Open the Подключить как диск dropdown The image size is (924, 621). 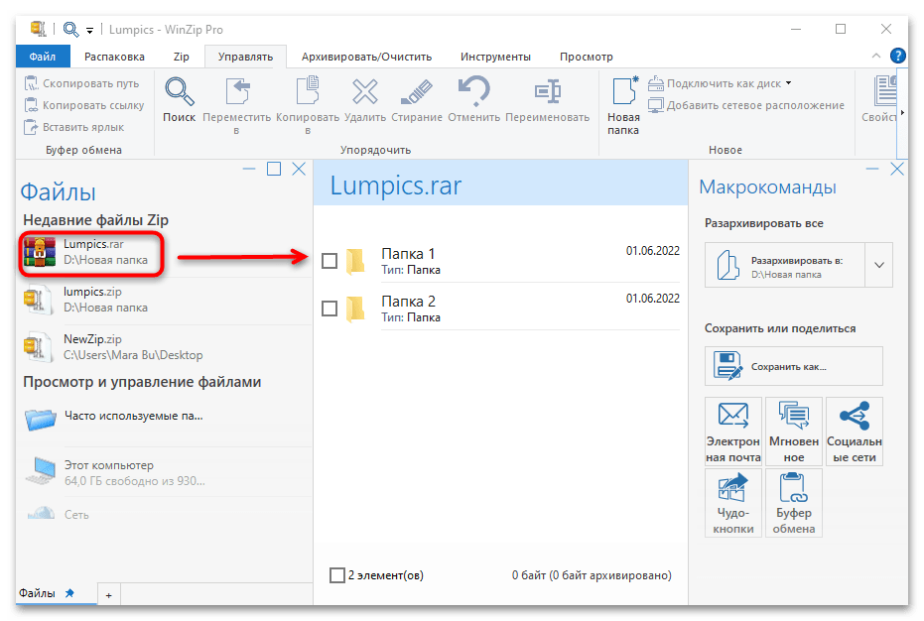pos(788,83)
